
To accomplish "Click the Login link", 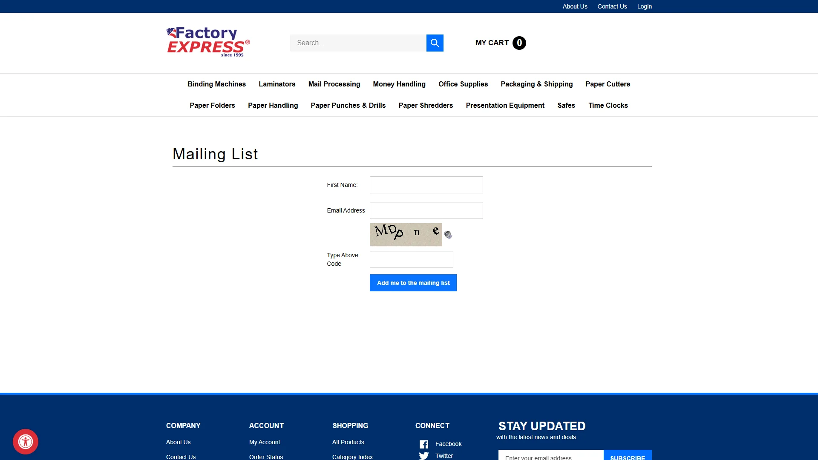I will point(644,6).
